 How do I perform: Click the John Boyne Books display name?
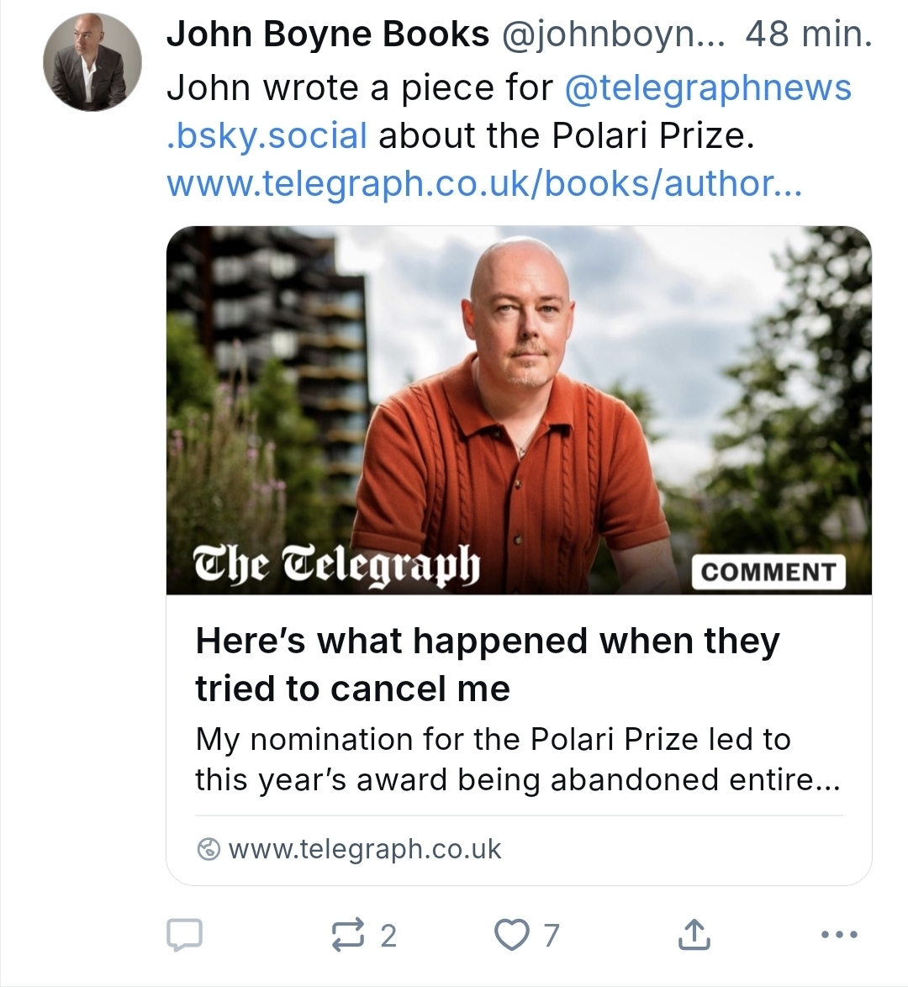[328, 35]
